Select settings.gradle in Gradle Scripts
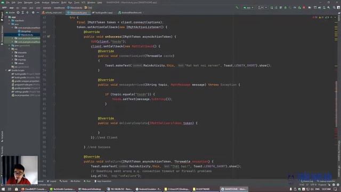This screenshot has height=192, width=341. point(26,92)
